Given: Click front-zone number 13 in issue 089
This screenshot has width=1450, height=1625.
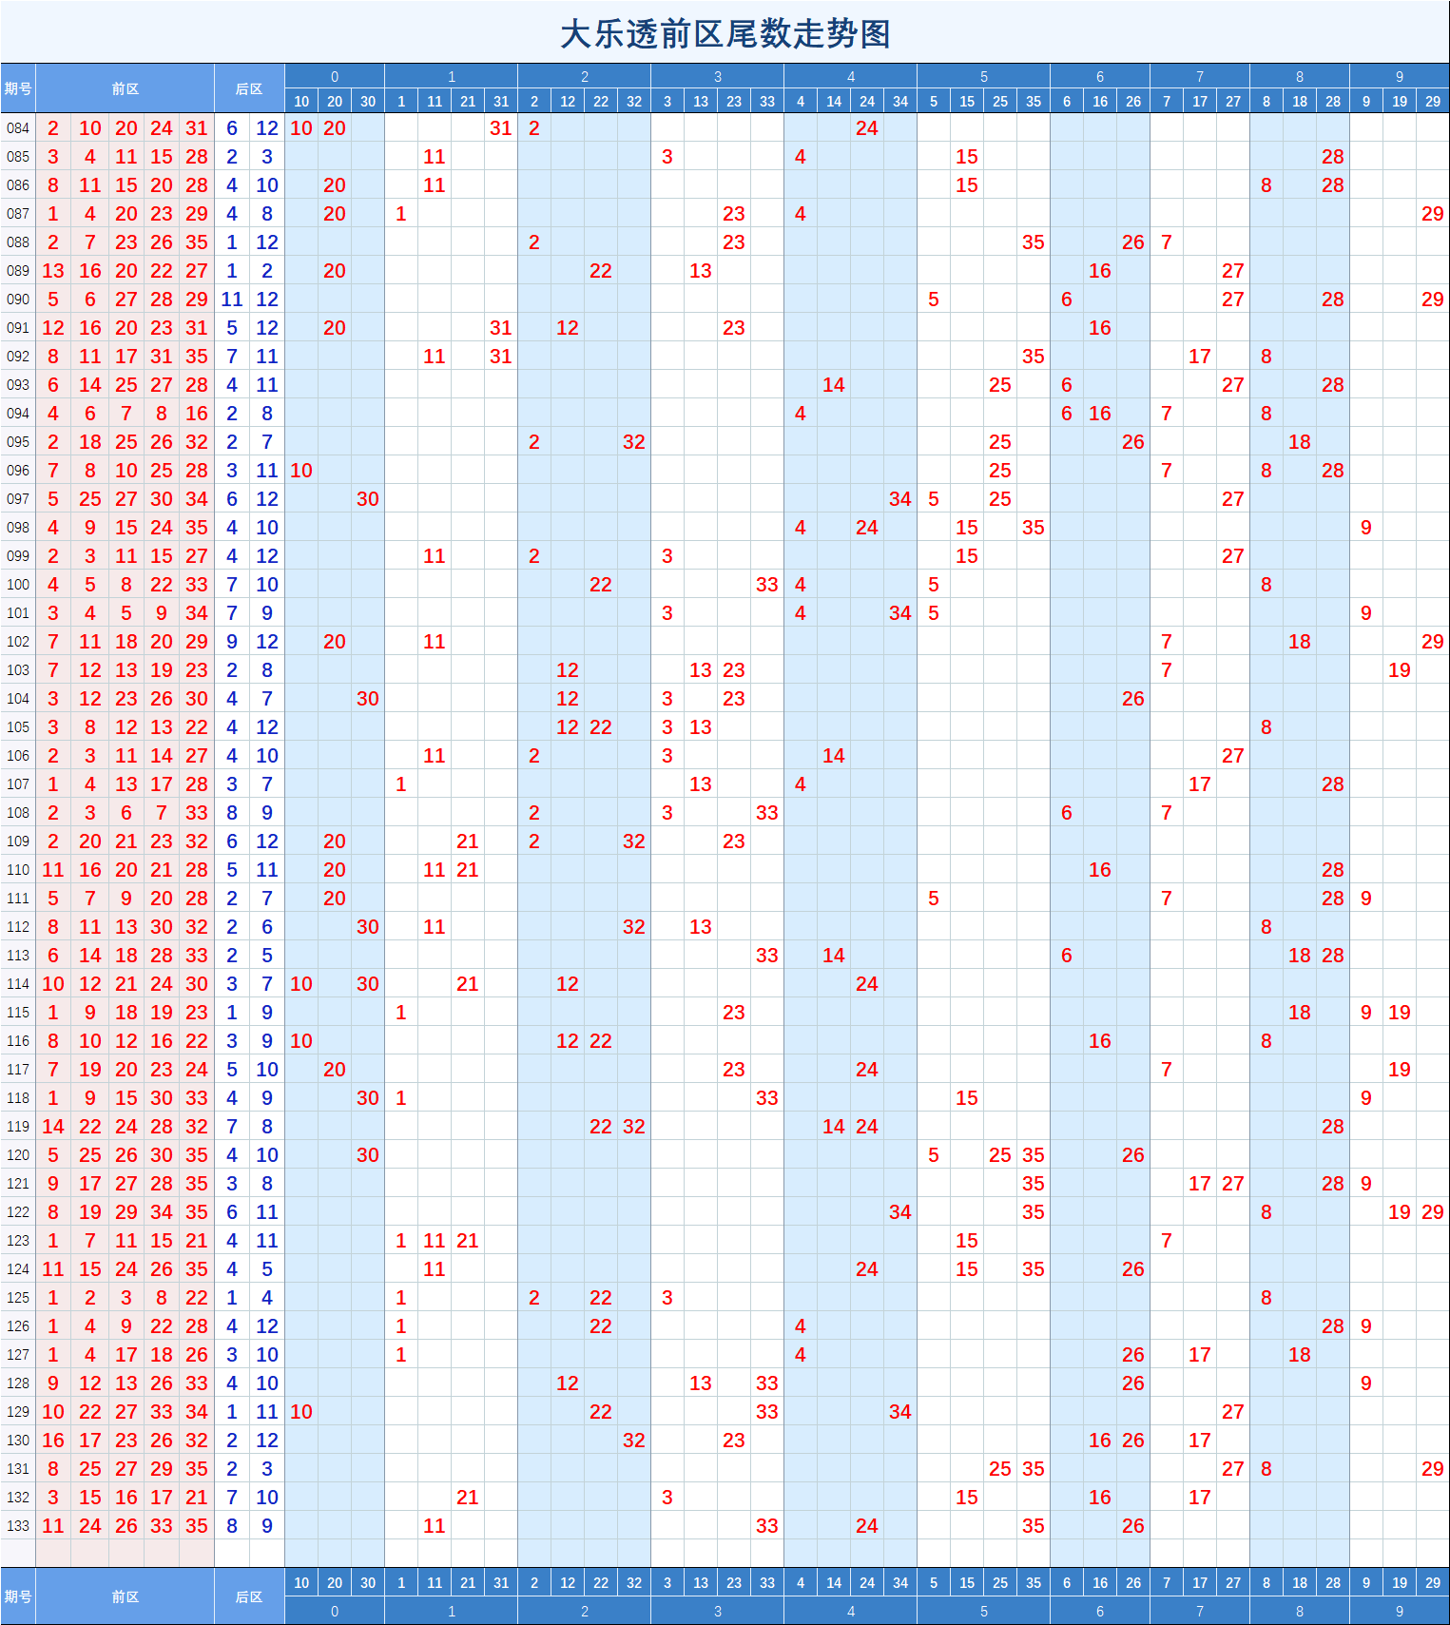Looking at the screenshot, I should tap(53, 271).
